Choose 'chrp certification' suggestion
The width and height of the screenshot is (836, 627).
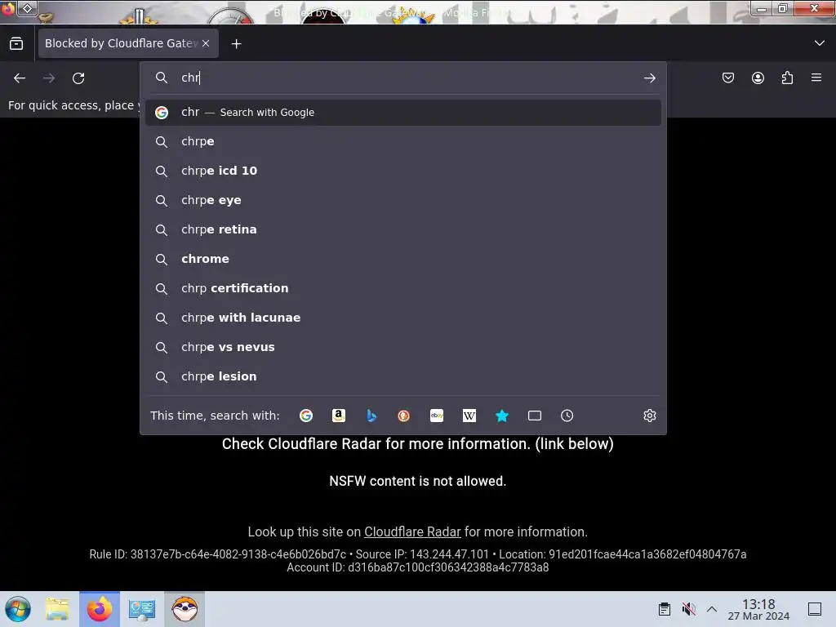pos(403,288)
